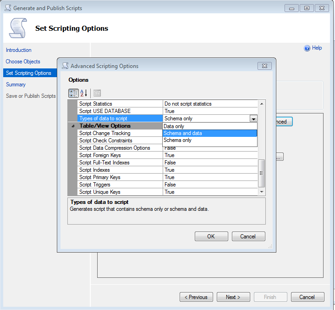Click the Next > wizard button
Screen dimensions: 335x310
[233, 297]
